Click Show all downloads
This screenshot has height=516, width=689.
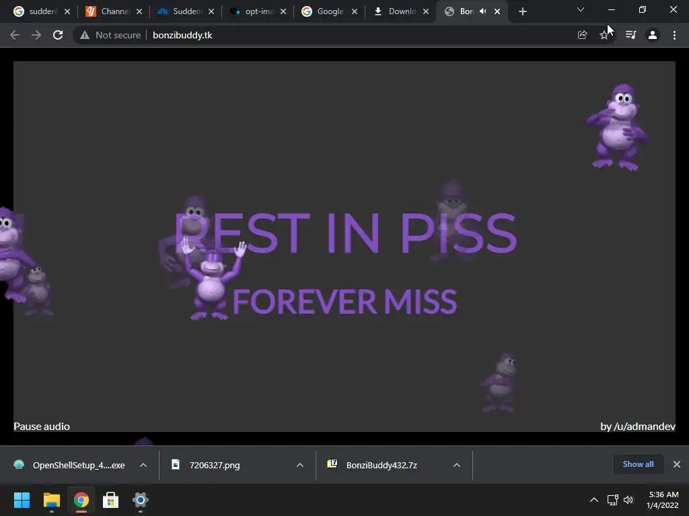pos(638,464)
